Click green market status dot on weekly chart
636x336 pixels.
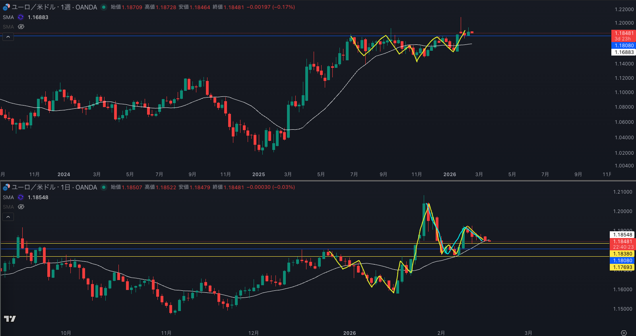pyautogui.click(x=104, y=7)
